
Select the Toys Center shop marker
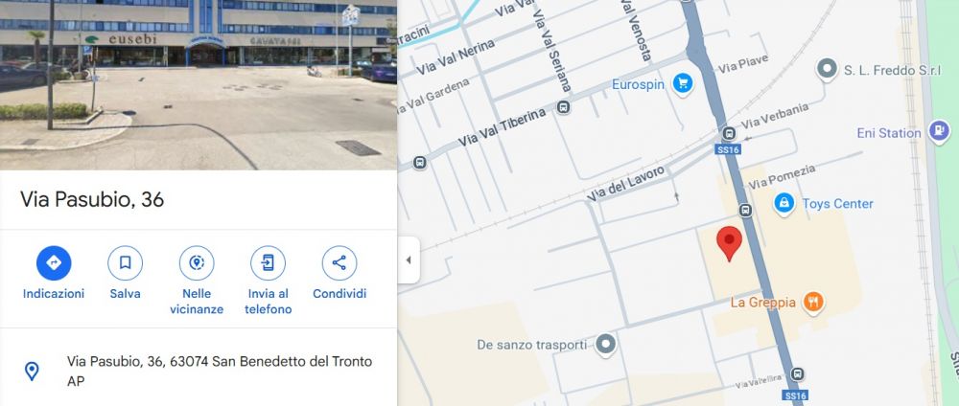pyautogui.click(x=784, y=203)
